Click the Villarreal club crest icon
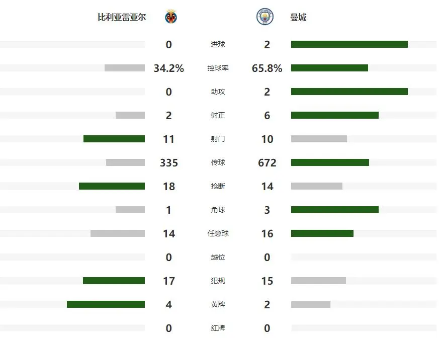 (x=171, y=17)
